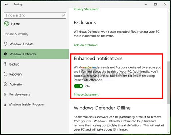Turn off Enhanced notifications toggle
This screenshot has height=135, width=171.
pyautogui.click(x=78, y=86)
